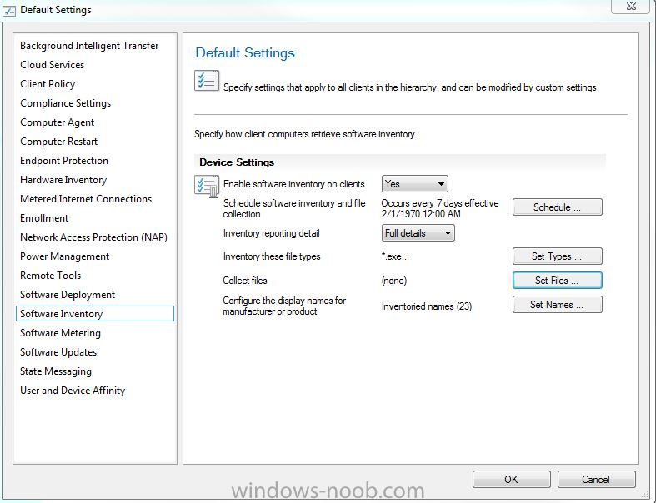Select Network Access Protection (NAP) entry
Viewport: 656px width, 503px height.
[x=93, y=237]
